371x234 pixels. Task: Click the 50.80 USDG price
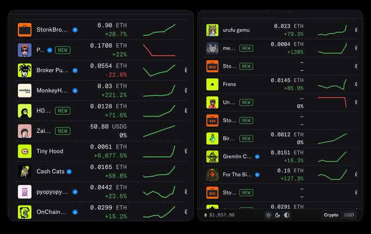pyautogui.click(x=109, y=127)
